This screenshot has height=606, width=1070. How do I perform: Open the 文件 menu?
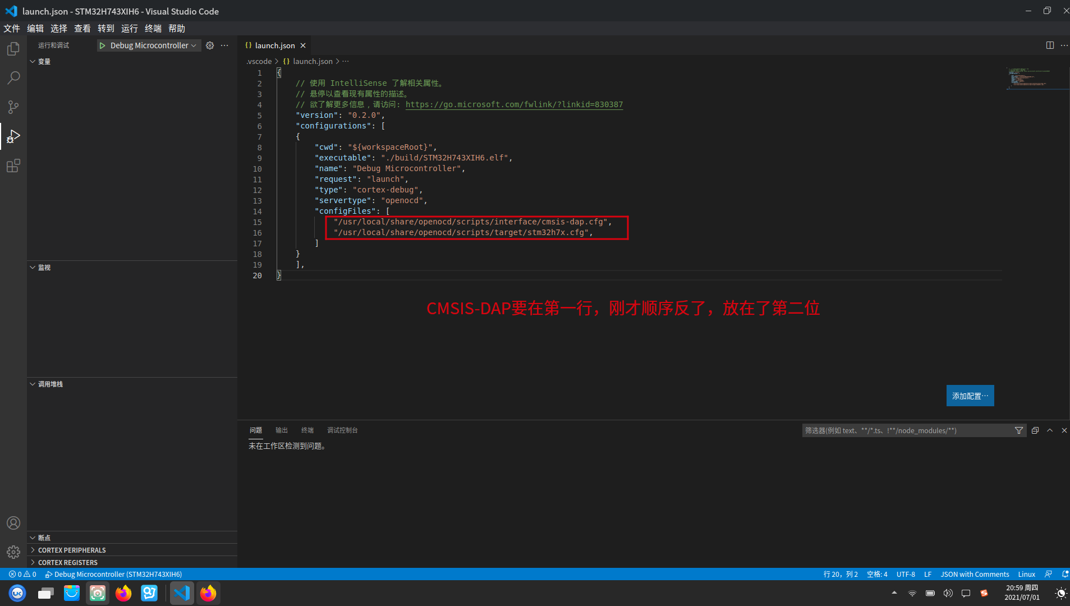(x=12, y=28)
